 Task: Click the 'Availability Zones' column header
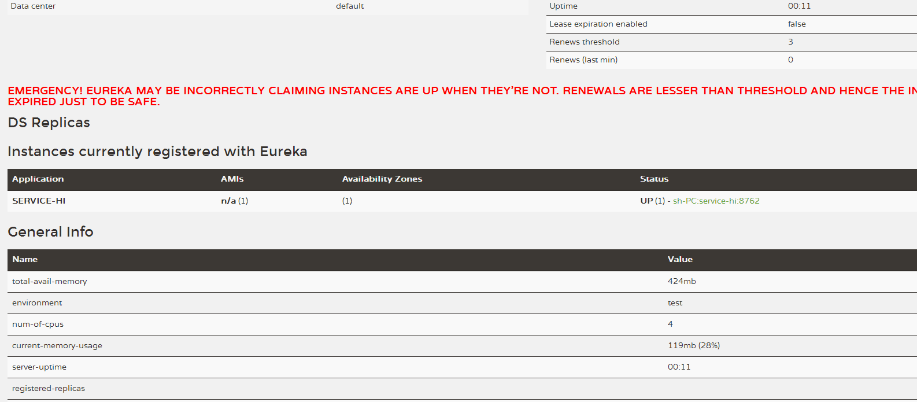(x=382, y=179)
